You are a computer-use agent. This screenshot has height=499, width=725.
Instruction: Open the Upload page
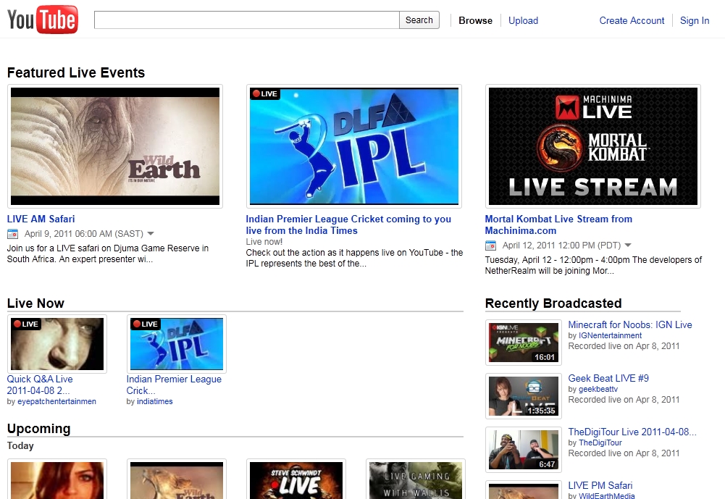523,20
